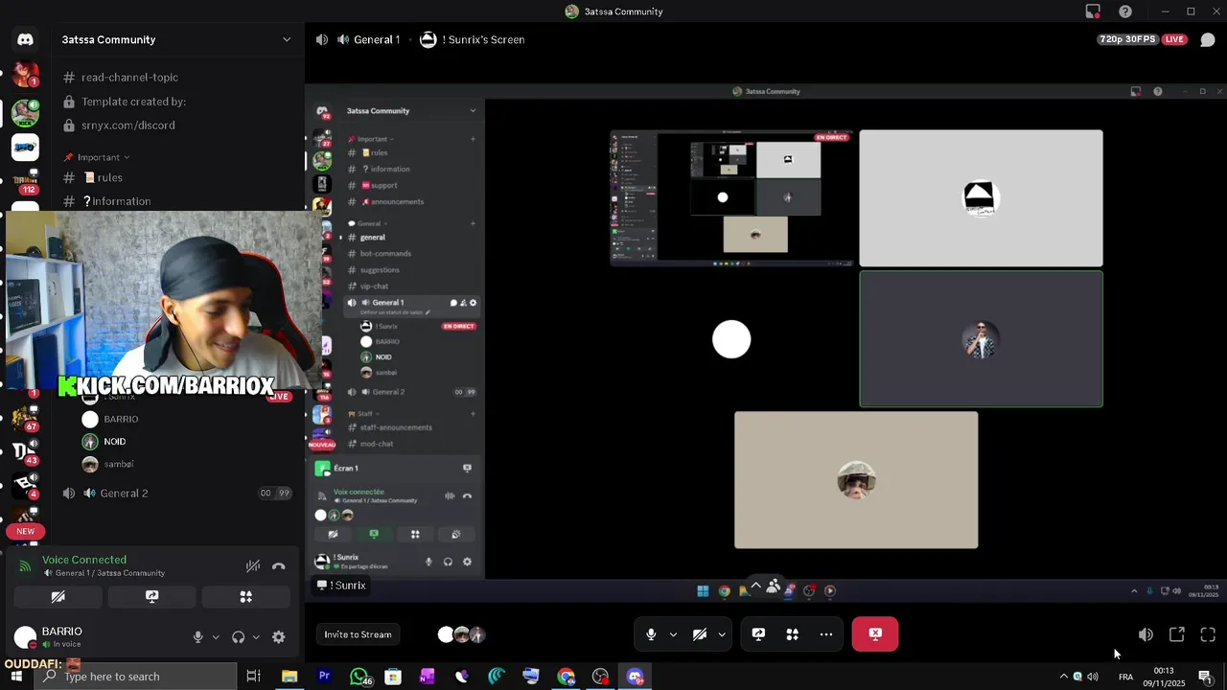Open File Explorer from the taskbar
The width and height of the screenshot is (1227, 690).
(289, 677)
